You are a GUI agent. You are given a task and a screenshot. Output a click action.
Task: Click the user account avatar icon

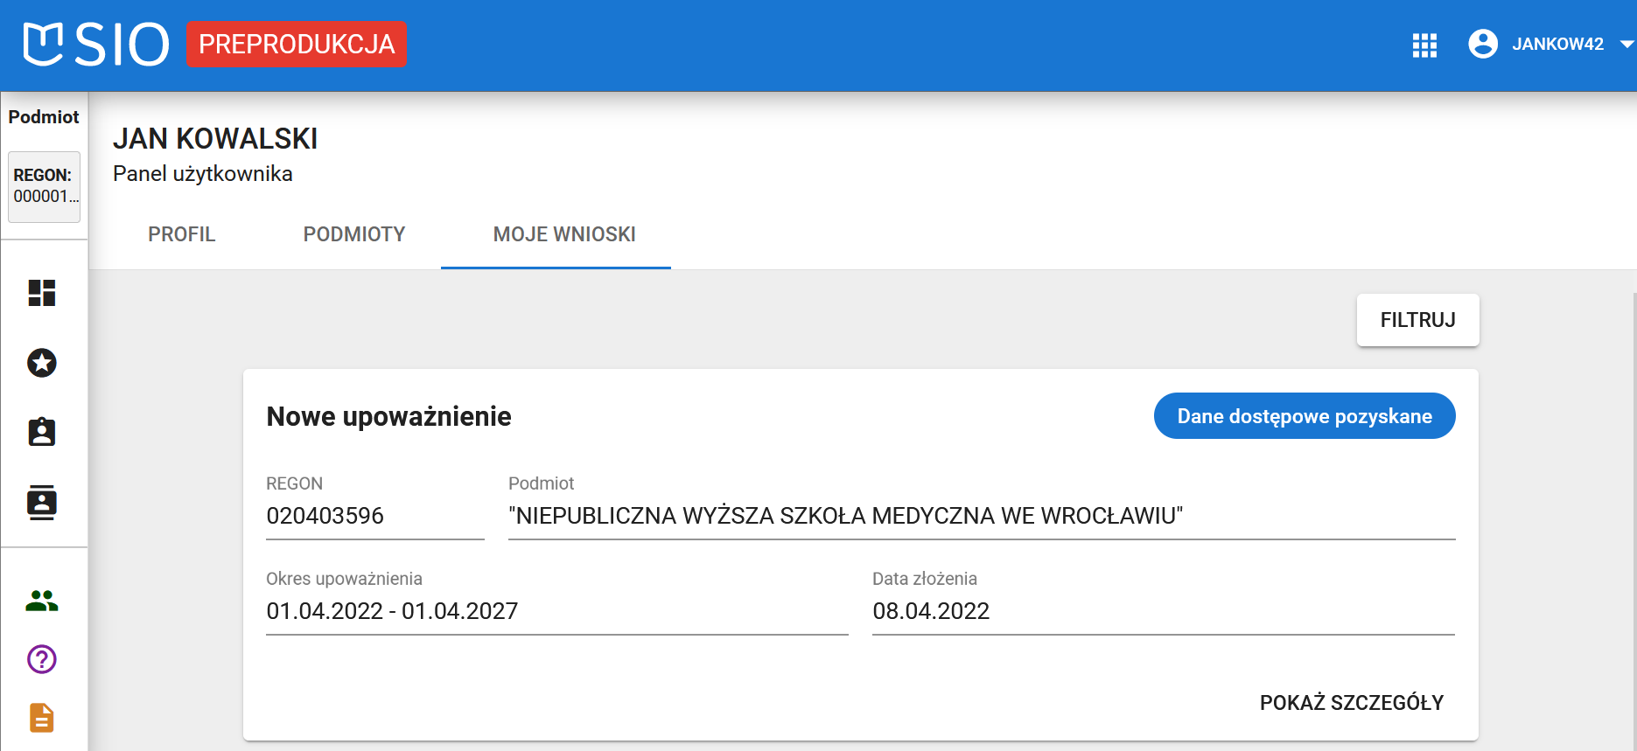pyautogui.click(x=1482, y=44)
